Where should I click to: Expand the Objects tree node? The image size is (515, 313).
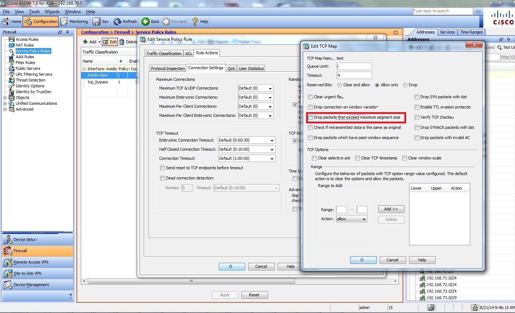click(x=5, y=98)
